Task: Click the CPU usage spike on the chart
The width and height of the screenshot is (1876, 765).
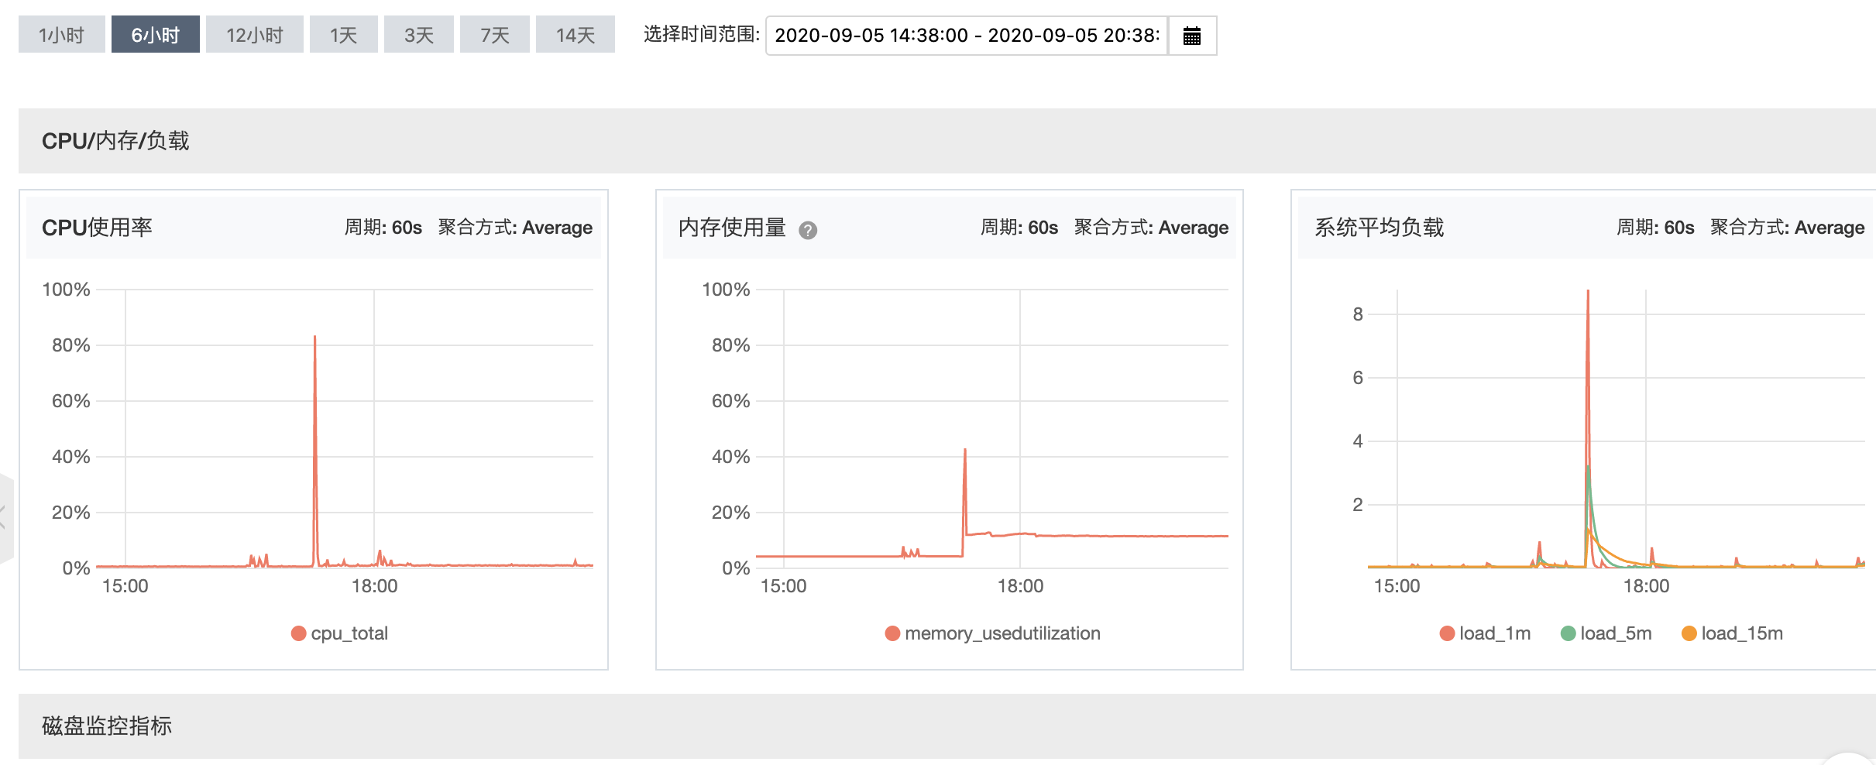Action: tap(314, 337)
